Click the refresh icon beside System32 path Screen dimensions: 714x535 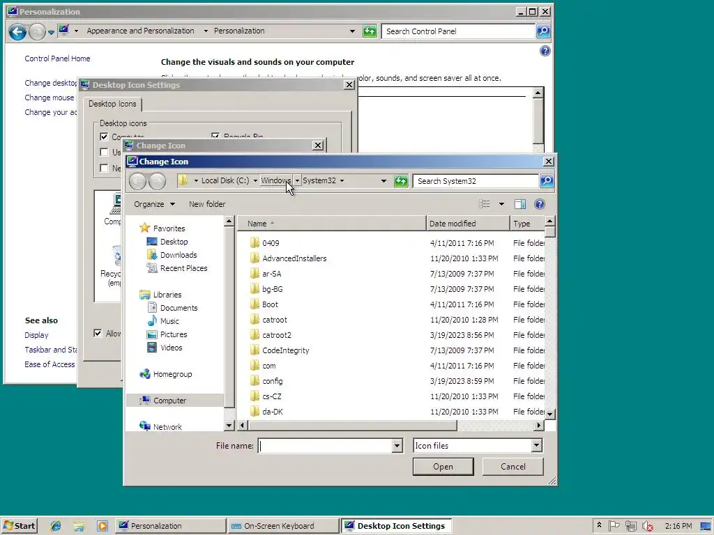(x=401, y=181)
